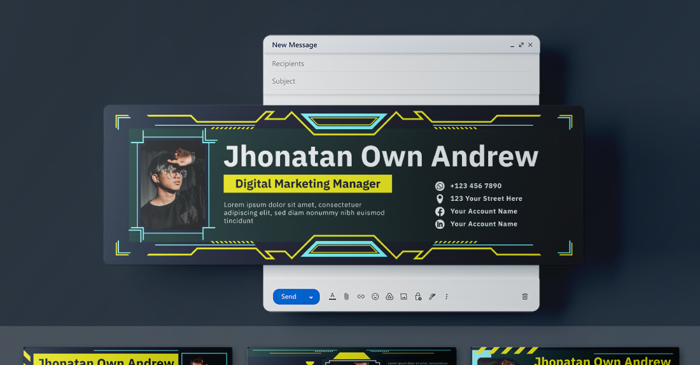Expand the compose window to full screen
The width and height of the screenshot is (700, 365).
pos(521,45)
